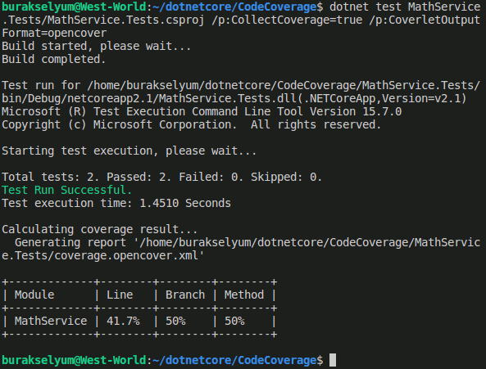Click the 'Branch' table header
The image size is (486, 369).
coord(185,295)
